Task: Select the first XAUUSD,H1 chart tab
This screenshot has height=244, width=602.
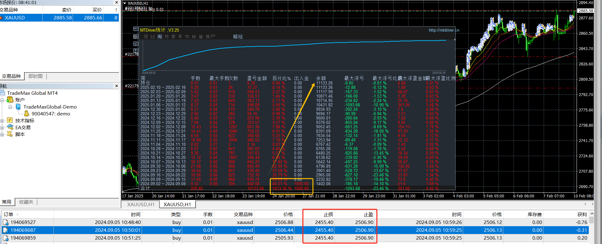Action: (x=141, y=204)
